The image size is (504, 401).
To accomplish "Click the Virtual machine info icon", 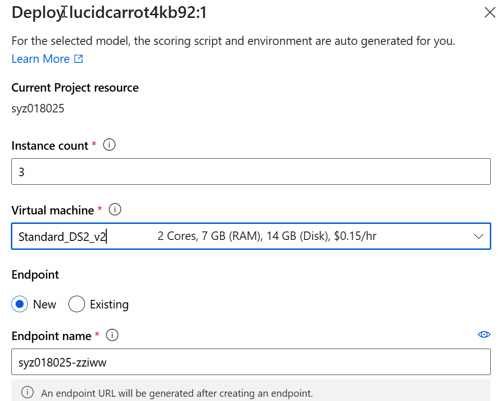I will (x=115, y=209).
